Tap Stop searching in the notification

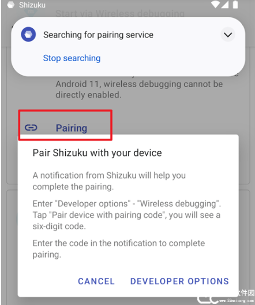pos(72,58)
